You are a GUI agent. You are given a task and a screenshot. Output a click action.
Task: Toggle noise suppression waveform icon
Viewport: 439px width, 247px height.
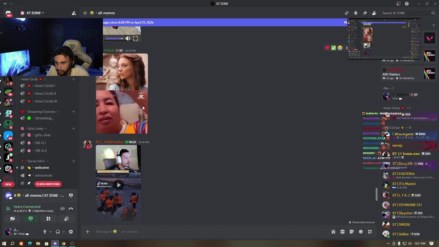[x=62, y=209]
